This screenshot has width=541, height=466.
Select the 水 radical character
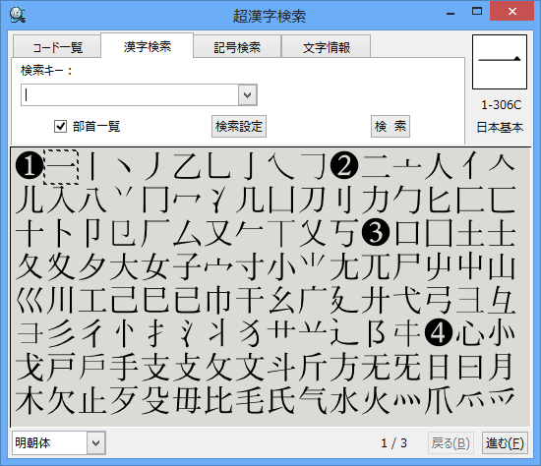tap(343, 400)
